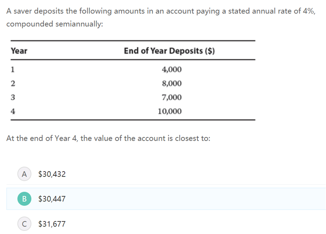Choose answer option C radio button
Viewport: 326px width, 234px height.
pos(24,224)
